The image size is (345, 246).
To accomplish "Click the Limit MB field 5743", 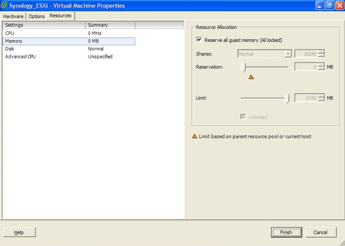I will point(306,98).
